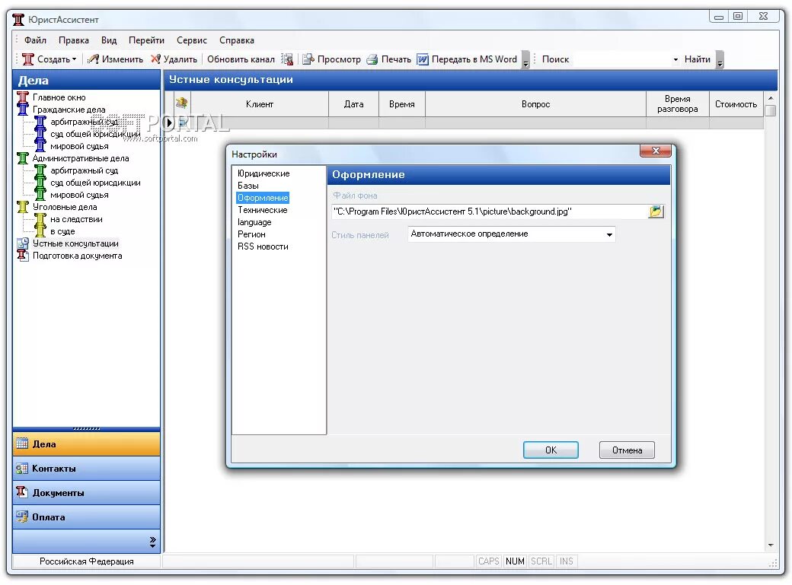The height and width of the screenshot is (585, 792).
Task: Close the Настройки dialog
Action: (656, 151)
